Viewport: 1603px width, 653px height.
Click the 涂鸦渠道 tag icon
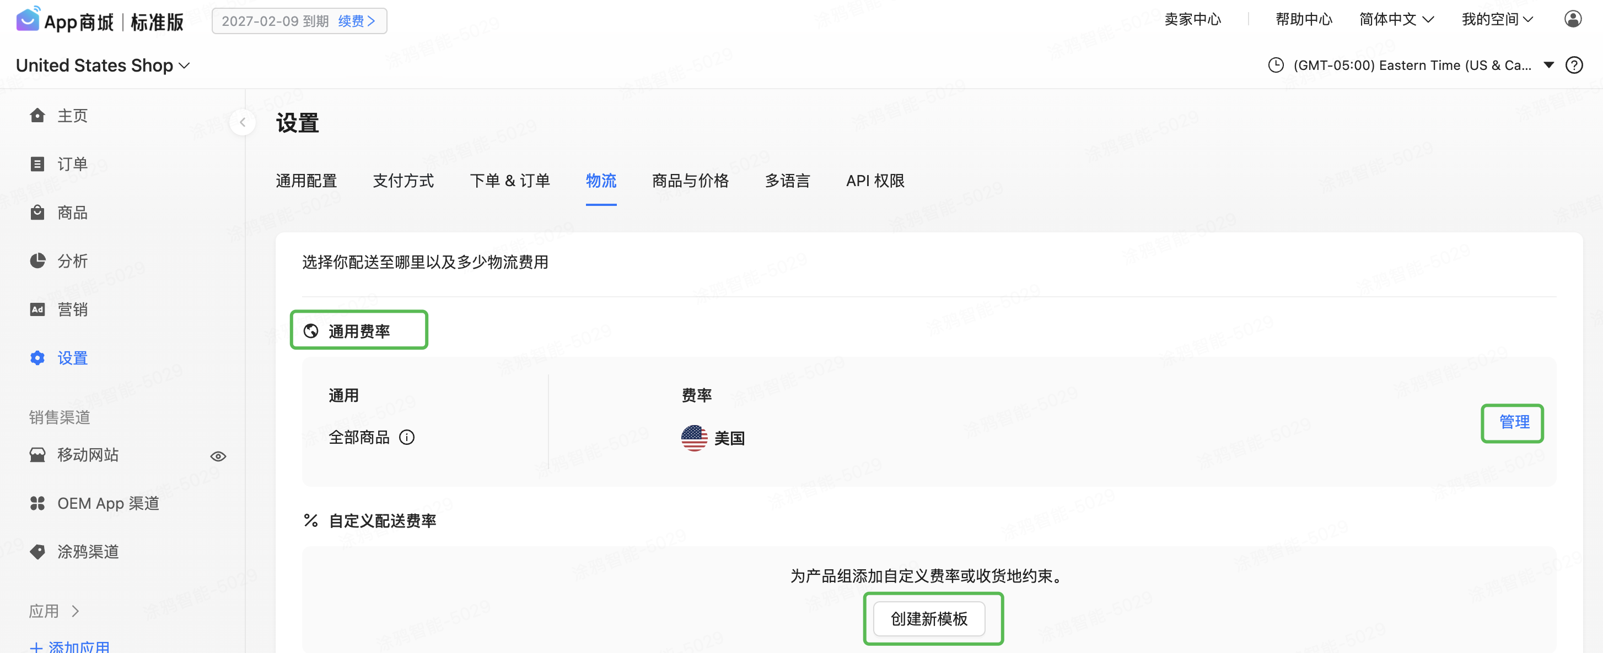pyautogui.click(x=37, y=552)
